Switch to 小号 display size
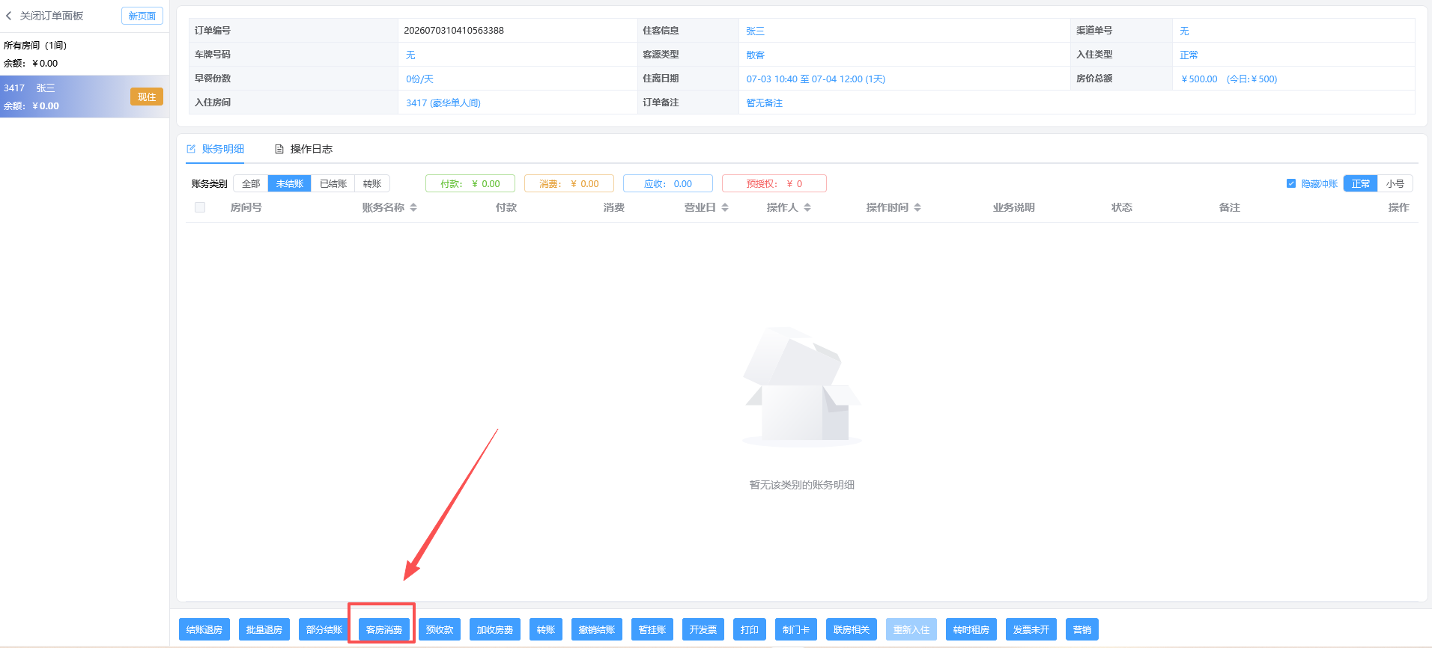Image resolution: width=1432 pixels, height=648 pixels. click(1395, 183)
